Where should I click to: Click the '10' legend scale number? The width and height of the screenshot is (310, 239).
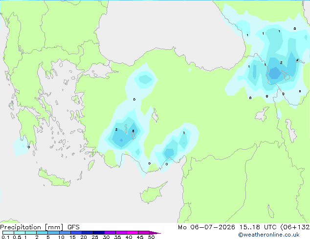click(61, 237)
